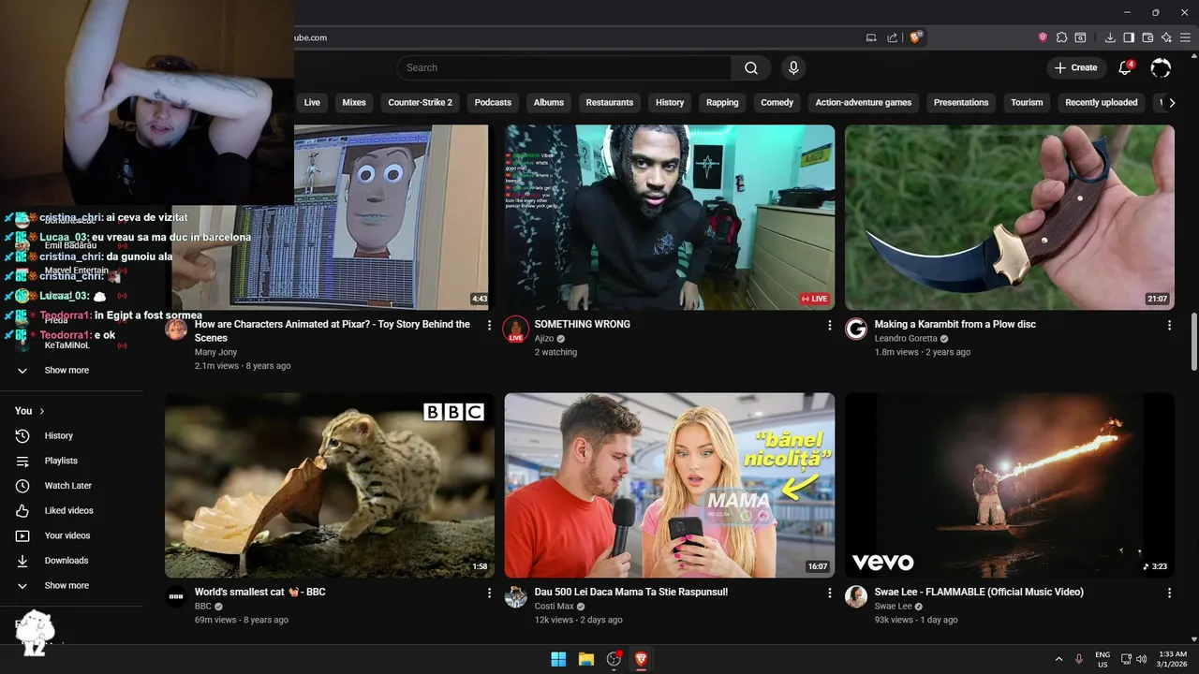1199x674 pixels.
Task: Click the YouTube search input field
Action: (x=564, y=67)
